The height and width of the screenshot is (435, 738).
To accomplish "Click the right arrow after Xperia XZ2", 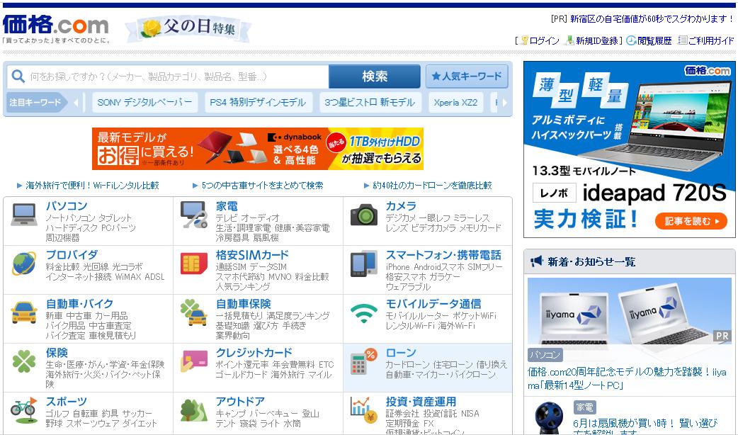I will pos(504,102).
